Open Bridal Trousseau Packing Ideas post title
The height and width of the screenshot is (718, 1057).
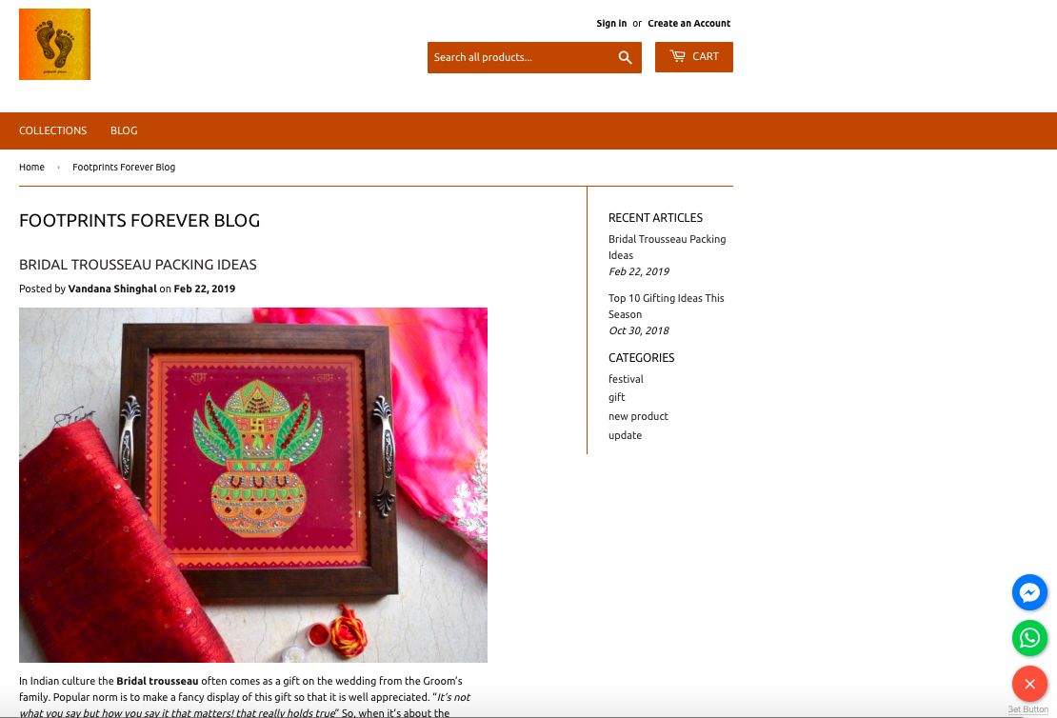point(138,265)
